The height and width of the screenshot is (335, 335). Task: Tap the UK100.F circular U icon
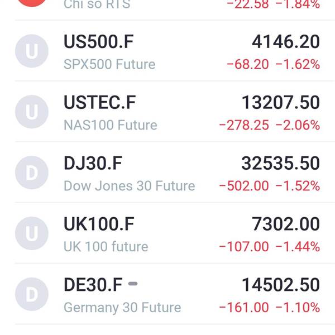(x=32, y=233)
